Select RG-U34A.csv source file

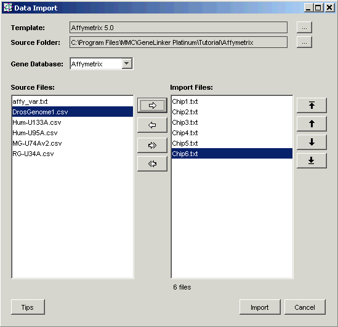[73, 154]
